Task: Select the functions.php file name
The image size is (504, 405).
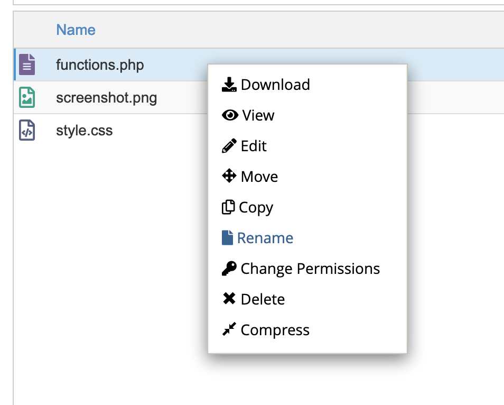Action: click(x=100, y=65)
